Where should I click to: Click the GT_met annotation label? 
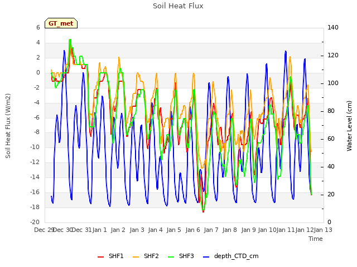click(61, 23)
